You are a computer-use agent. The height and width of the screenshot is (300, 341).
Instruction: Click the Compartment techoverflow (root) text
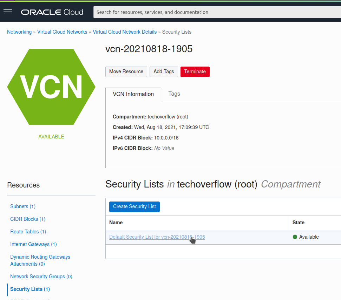coord(150,117)
